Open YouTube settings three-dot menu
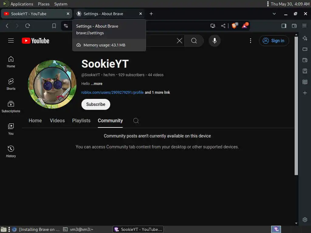The image size is (311, 233). pos(251,41)
